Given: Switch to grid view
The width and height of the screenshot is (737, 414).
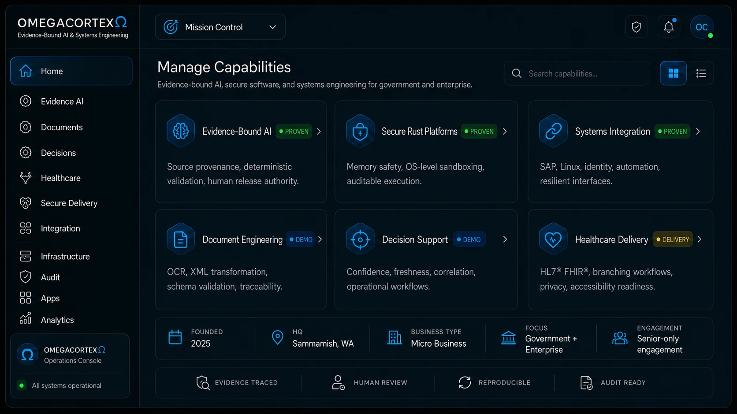Looking at the screenshot, I should point(673,73).
